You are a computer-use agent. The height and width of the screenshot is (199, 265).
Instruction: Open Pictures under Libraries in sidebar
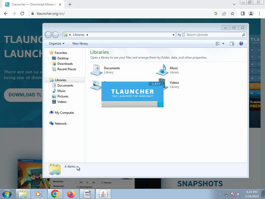[x=60, y=96]
